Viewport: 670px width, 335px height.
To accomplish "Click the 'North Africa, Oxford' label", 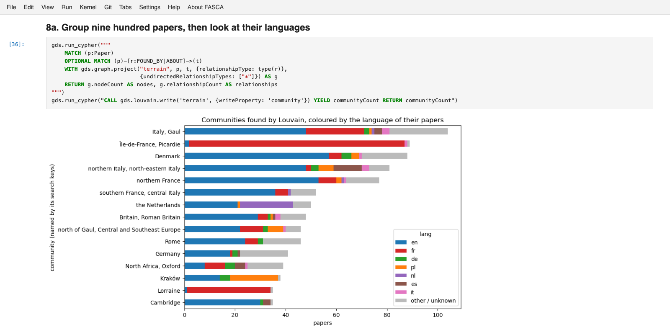I will [x=153, y=266].
